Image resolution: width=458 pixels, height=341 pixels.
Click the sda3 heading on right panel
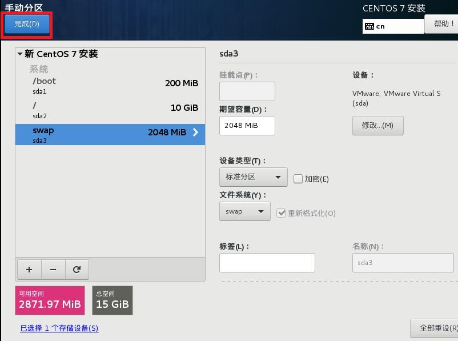point(228,54)
